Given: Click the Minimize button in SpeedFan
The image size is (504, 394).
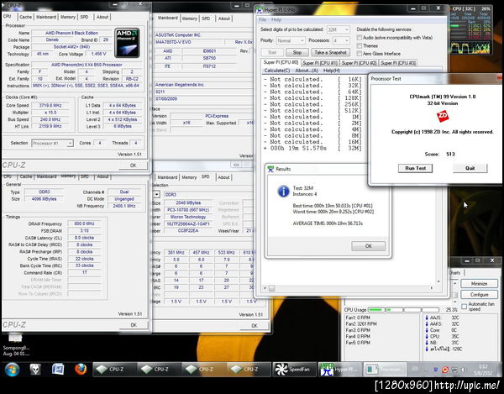Looking at the screenshot, I should 480,283.
